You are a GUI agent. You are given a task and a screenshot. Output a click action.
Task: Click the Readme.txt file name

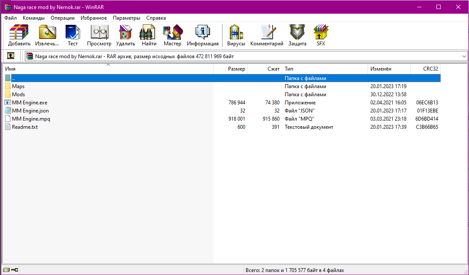coord(25,127)
